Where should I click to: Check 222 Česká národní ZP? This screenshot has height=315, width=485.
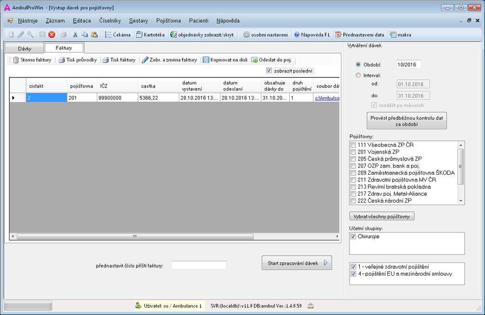pyautogui.click(x=353, y=201)
